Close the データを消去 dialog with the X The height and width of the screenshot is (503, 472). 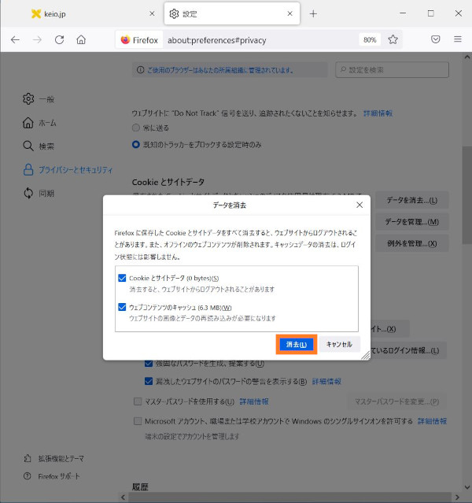tap(360, 205)
